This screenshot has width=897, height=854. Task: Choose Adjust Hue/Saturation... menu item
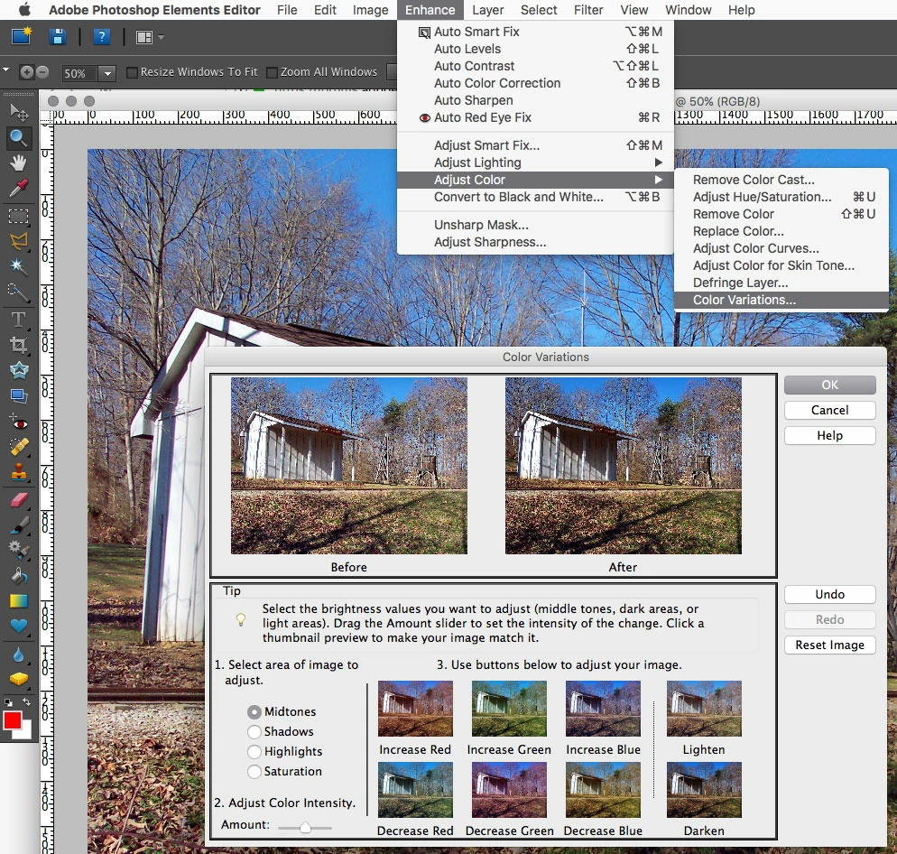[x=781, y=197]
